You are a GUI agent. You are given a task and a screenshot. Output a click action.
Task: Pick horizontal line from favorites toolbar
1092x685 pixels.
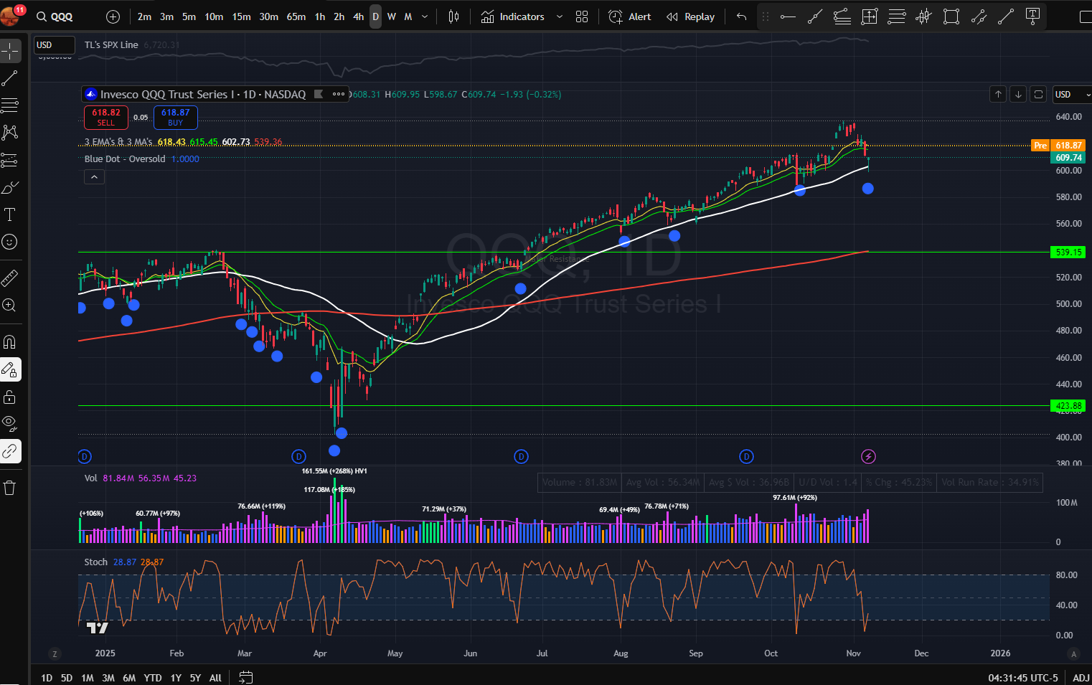[x=788, y=16]
